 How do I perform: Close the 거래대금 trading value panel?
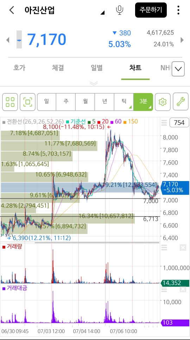pos(183,289)
